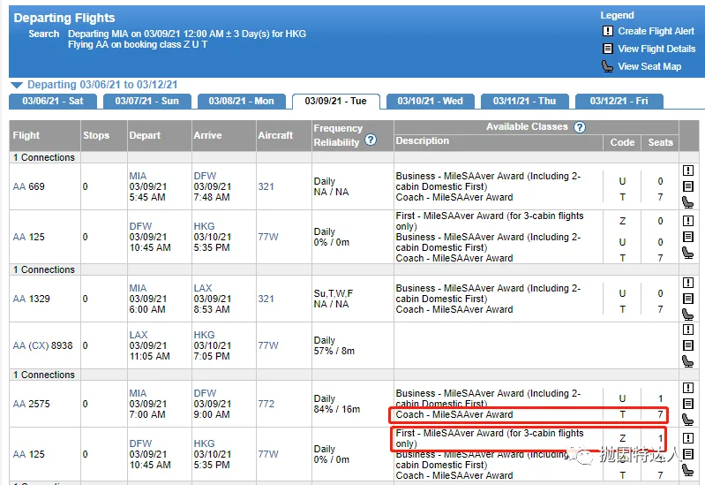View seat map for AA 669

click(x=688, y=202)
